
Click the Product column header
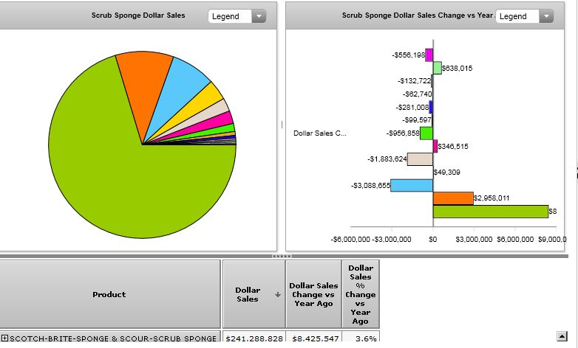pyautogui.click(x=109, y=294)
